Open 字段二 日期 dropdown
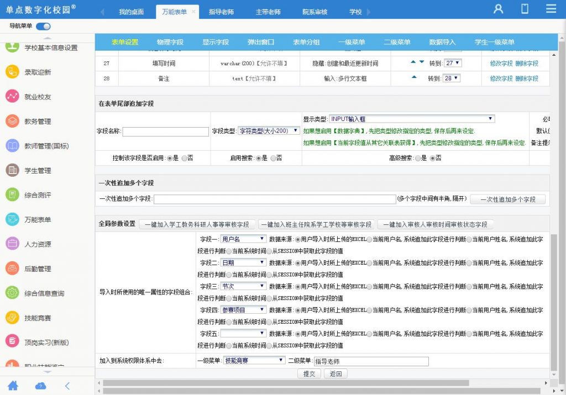The height and width of the screenshot is (395, 566). (243, 262)
